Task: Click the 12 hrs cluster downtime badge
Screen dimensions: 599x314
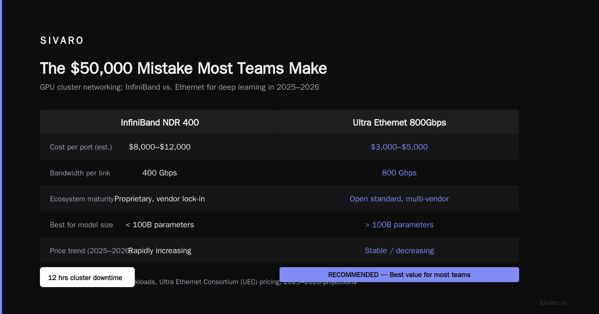Action: click(x=87, y=277)
